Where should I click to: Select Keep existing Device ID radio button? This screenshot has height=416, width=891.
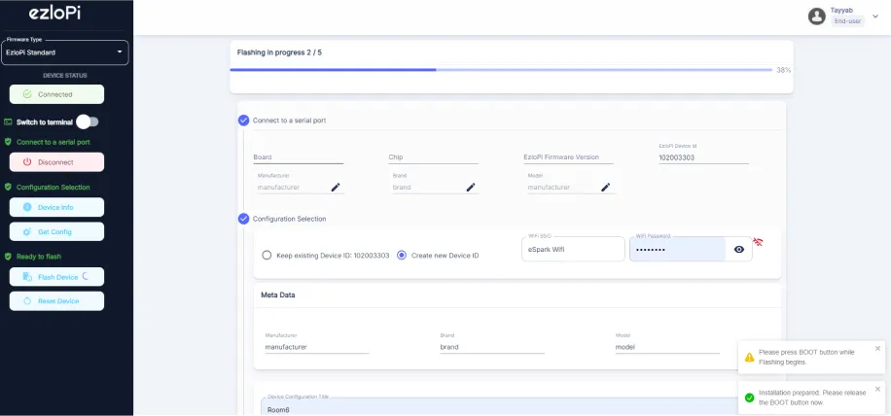(267, 256)
